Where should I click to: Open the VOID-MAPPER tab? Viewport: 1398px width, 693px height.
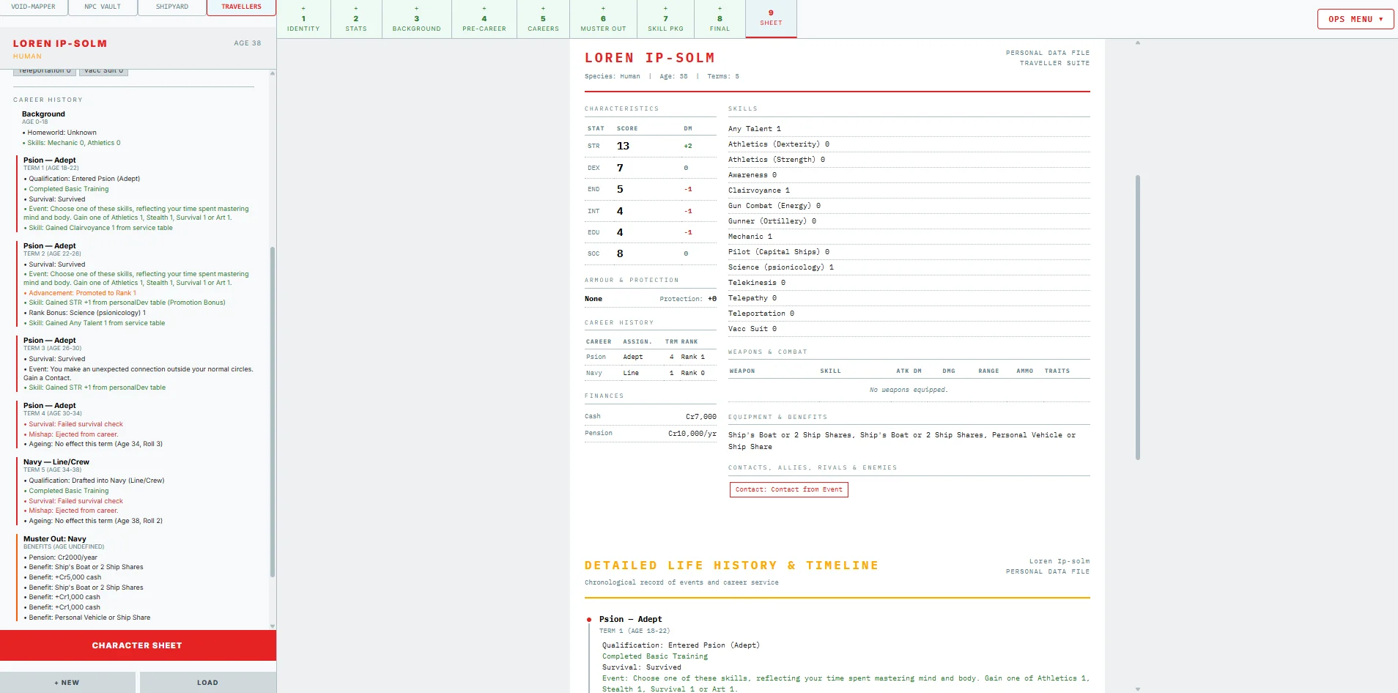pos(34,7)
